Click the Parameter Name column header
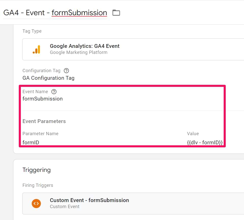This screenshot has width=244, height=220. click(40, 133)
